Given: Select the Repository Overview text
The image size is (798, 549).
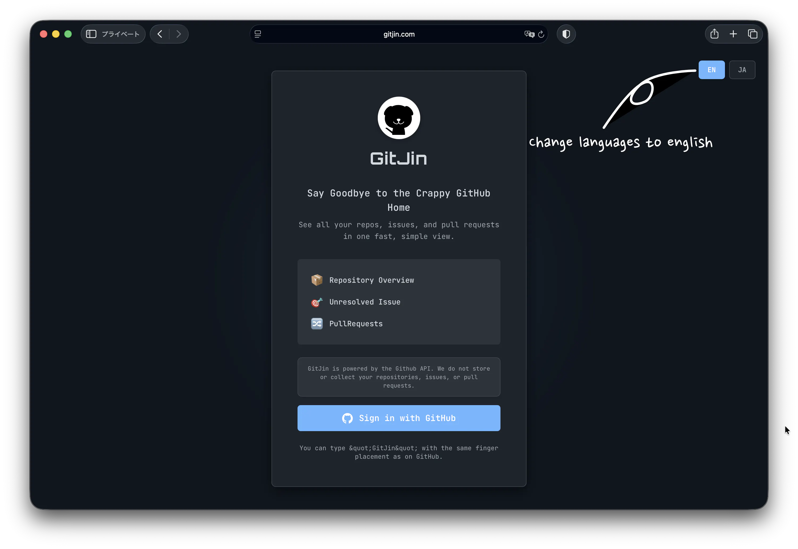Looking at the screenshot, I should [x=372, y=280].
